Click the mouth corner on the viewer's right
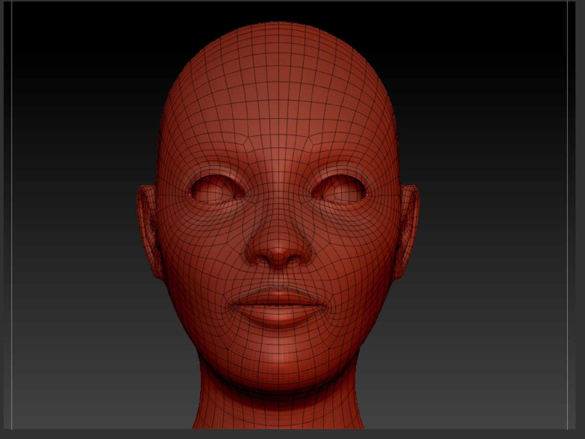Screen dimensions: 585x439 [325, 303]
